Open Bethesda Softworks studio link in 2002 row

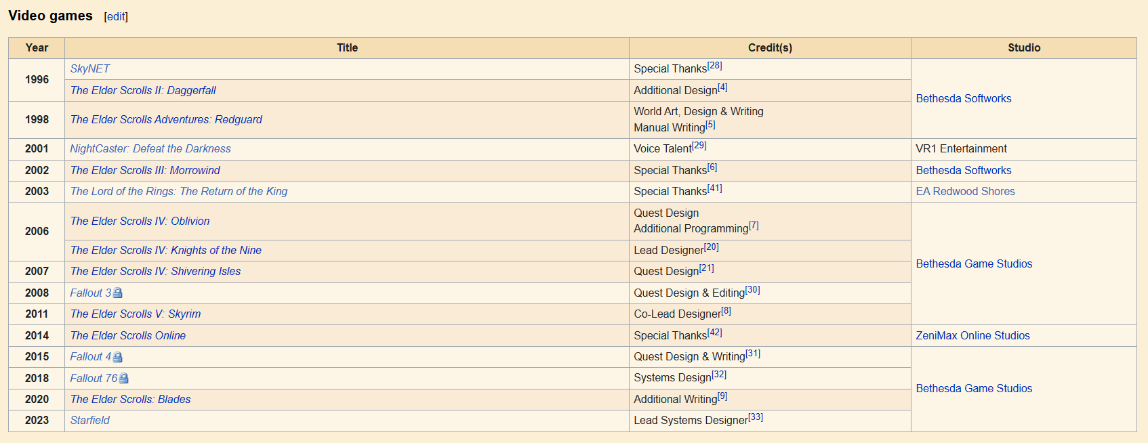[x=963, y=171]
